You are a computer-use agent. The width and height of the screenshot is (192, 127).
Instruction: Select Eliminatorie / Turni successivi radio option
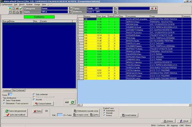click(4, 103)
